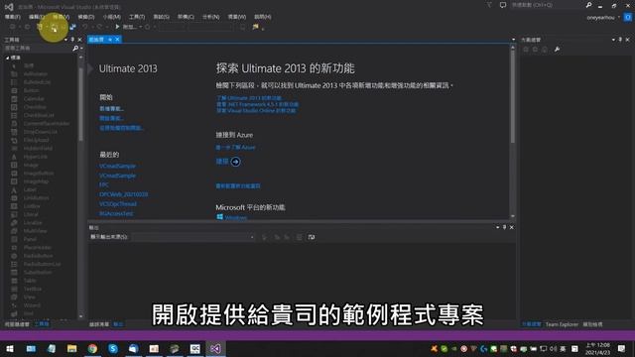Click the green Start debugging arrow
Viewport: 635px width, 357px height.
(117, 27)
